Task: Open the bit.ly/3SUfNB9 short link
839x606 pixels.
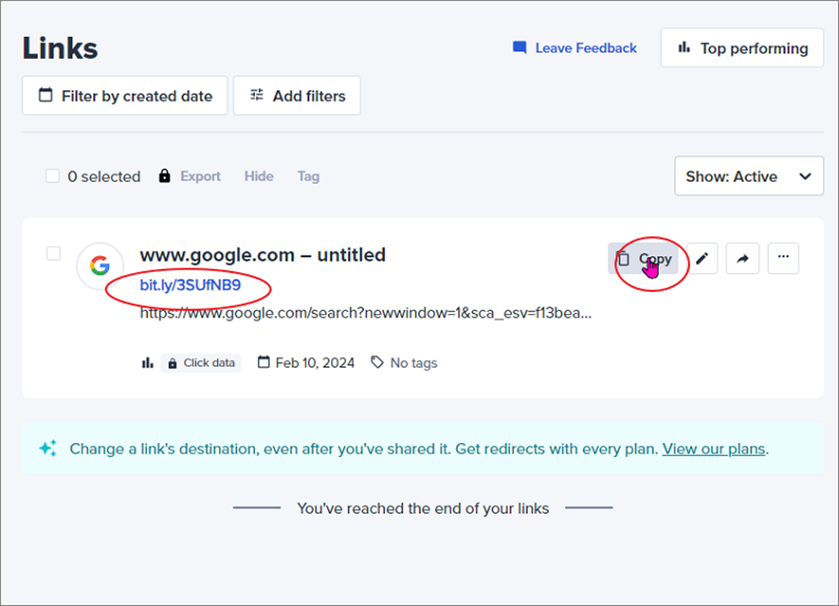Action: (x=190, y=285)
